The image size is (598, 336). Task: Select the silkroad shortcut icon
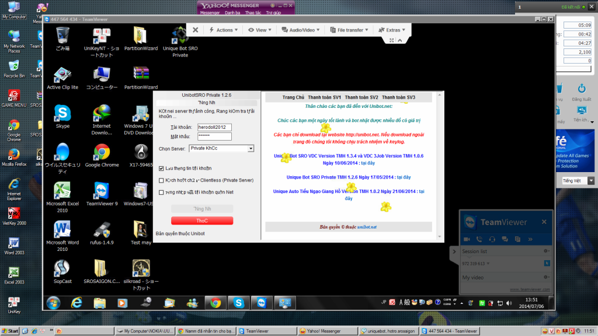(141, 275)
